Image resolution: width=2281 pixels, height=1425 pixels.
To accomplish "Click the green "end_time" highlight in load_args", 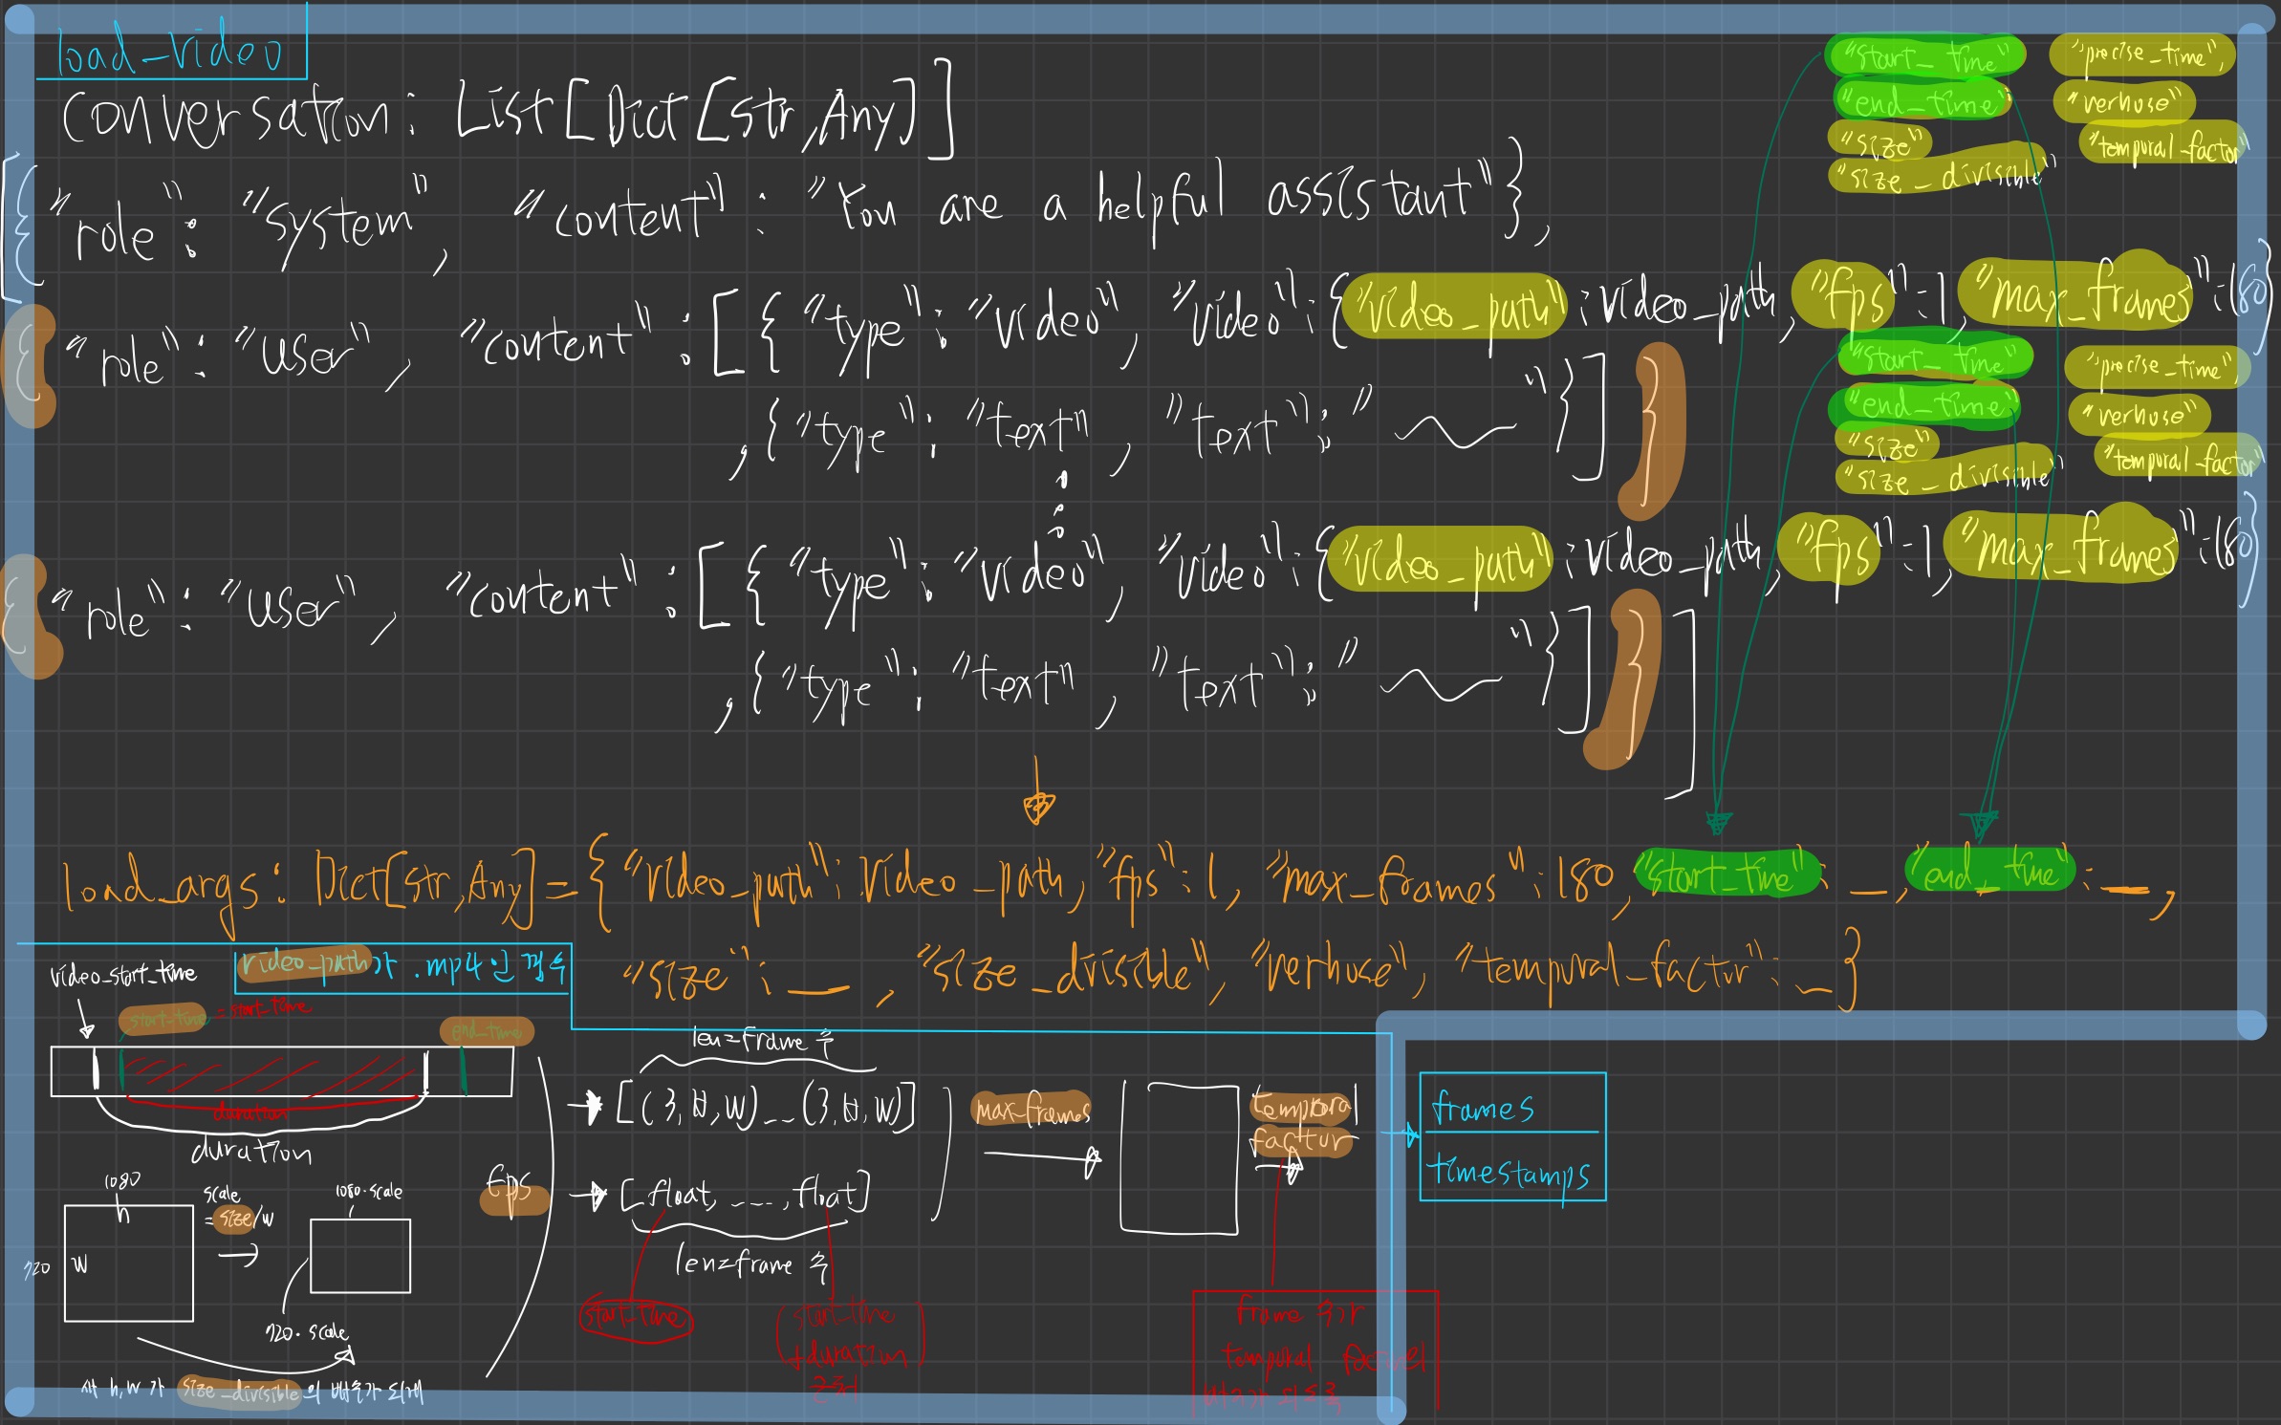I will pyautogui.click(x=1989, y=870).
